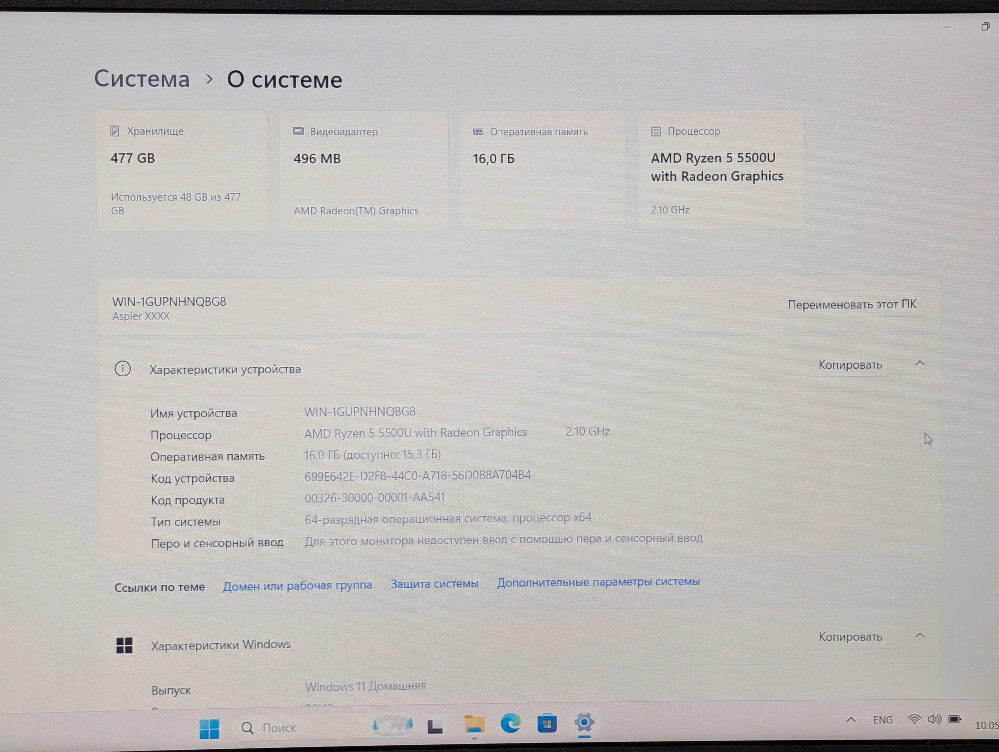Open Microsoft Store from the taskbar
This screenshot has height=752, width=999.
(547, 723)
